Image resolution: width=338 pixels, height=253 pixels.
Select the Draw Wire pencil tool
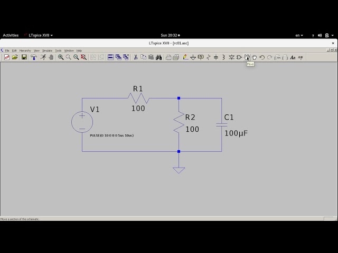point(185,57)
